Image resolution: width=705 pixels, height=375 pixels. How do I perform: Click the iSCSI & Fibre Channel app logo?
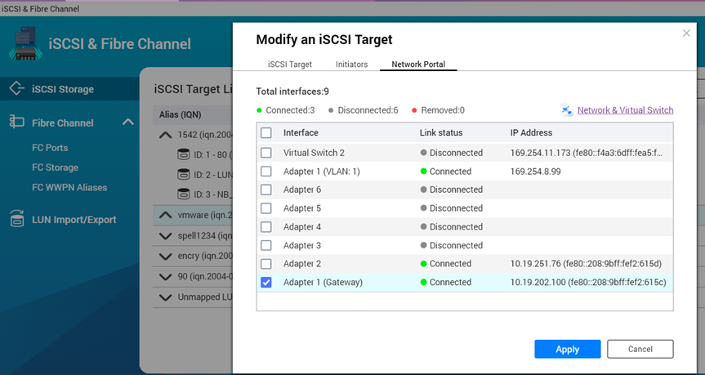pos(25,43)
